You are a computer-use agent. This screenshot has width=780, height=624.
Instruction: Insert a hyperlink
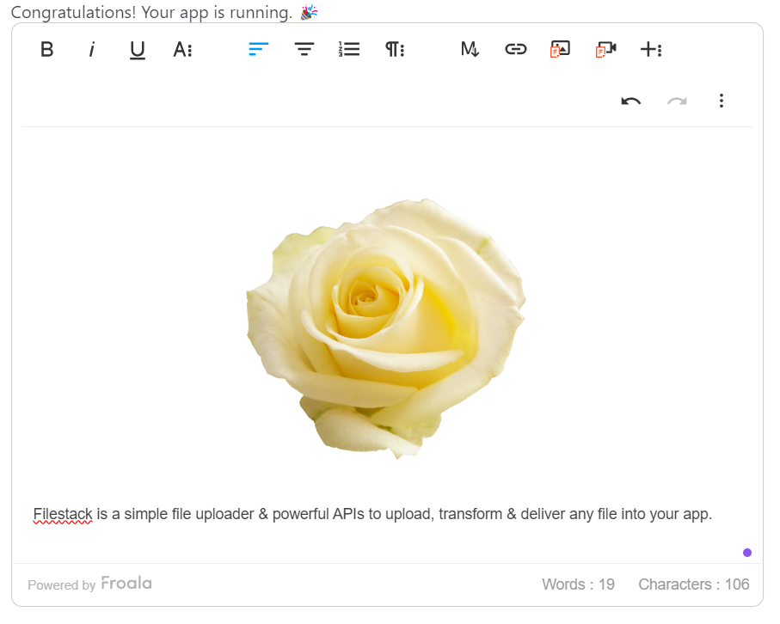point(515,49)
